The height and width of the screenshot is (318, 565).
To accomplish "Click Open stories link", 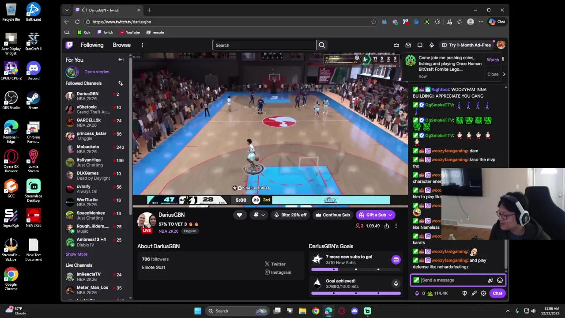I will click(97, 72).
